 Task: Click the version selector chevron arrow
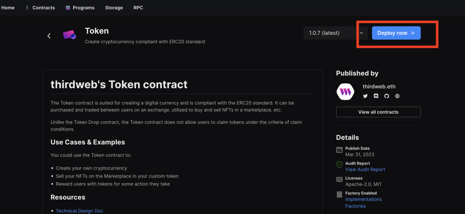point(362,33)
